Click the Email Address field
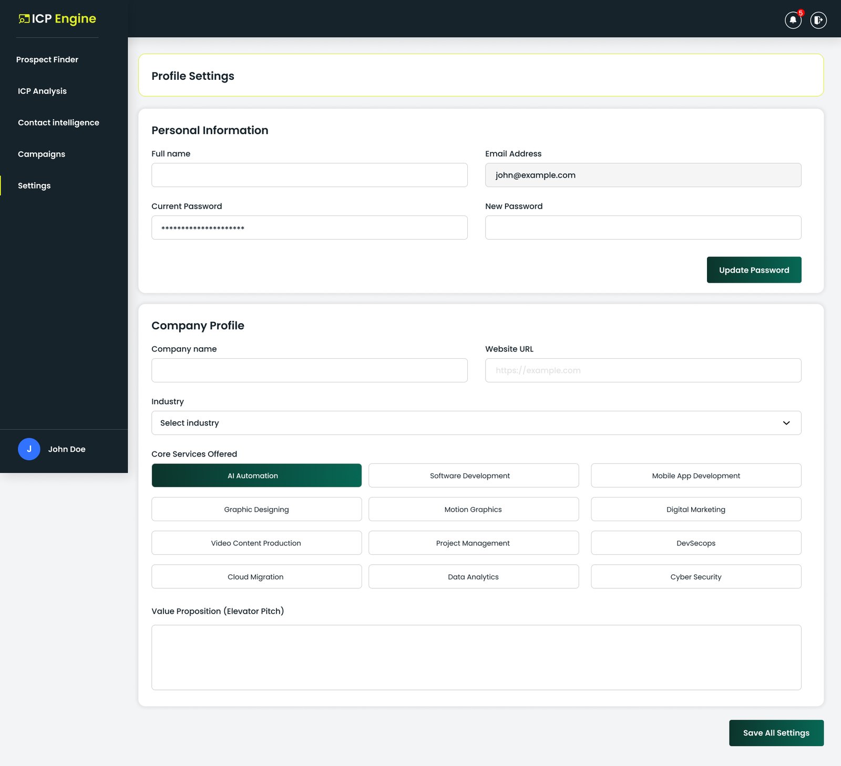 (643, 175)
